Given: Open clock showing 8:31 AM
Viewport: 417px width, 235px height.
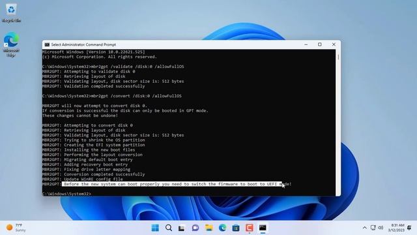Looking at the screenshot, I should coord(396,228).
